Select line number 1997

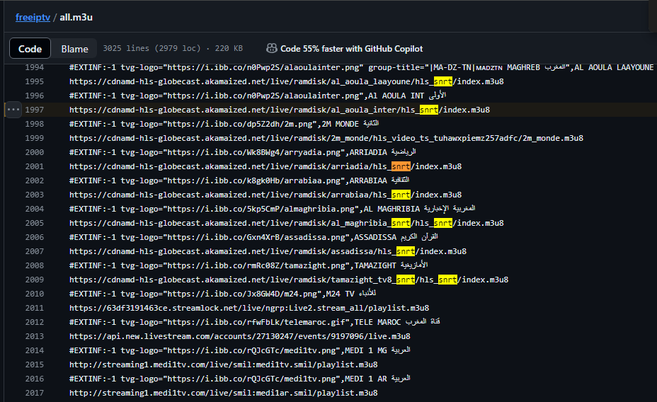tap(35, 110)
